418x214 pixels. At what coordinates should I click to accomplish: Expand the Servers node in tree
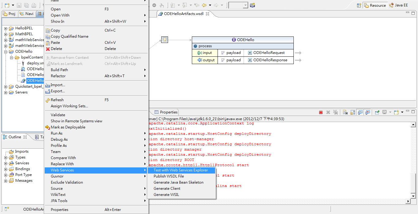coord(6,92)
